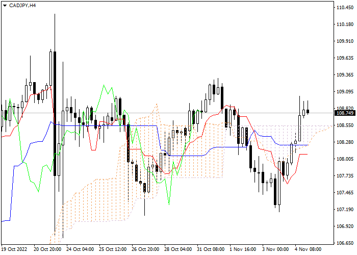Select the 108.005 price level label
The image size is (357, 255).
tap(345, 159)
